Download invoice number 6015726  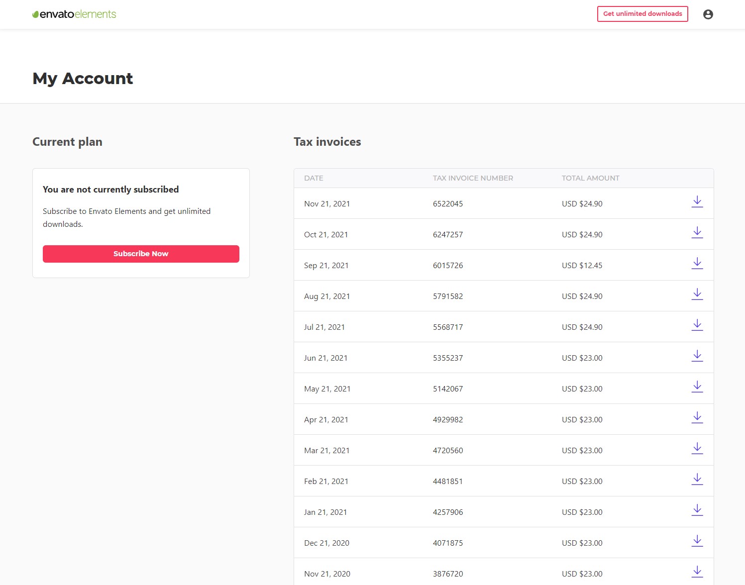697,264
